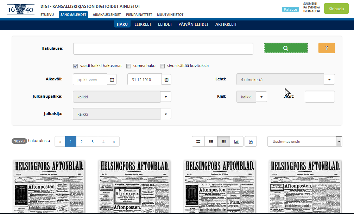Open the 'Uusimmat ensin' sort order dropdown
Viewport: 354px width, 214px height.
(305, 142)
